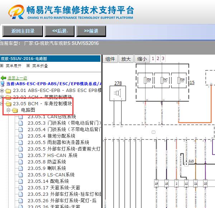This screenshot has width=215, height=208.
Task: Zoom out using the 缩小 button
Action: pos(142,59)
